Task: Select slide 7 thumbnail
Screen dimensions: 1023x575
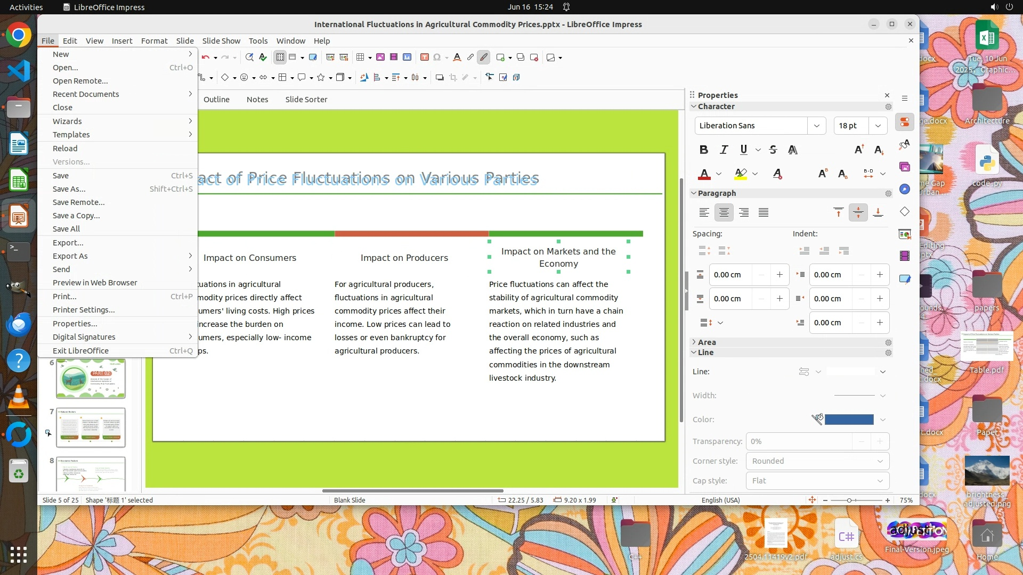Action: [x=91, y=428]
